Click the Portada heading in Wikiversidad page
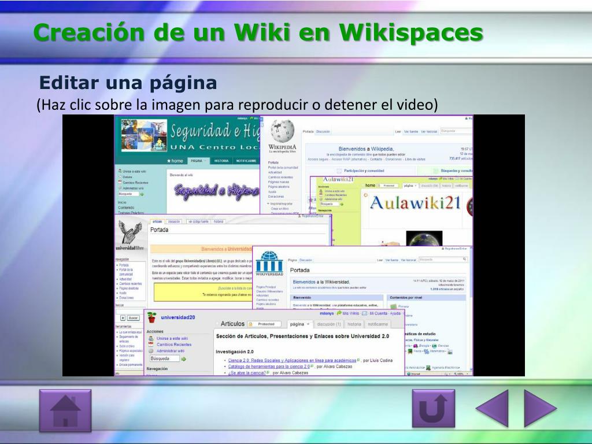The width and height of the screenshot is (592, 444). [x=300, y=271]
